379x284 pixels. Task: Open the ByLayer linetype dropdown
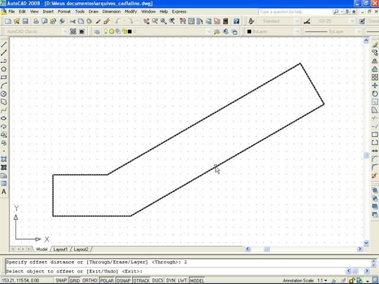359,31
